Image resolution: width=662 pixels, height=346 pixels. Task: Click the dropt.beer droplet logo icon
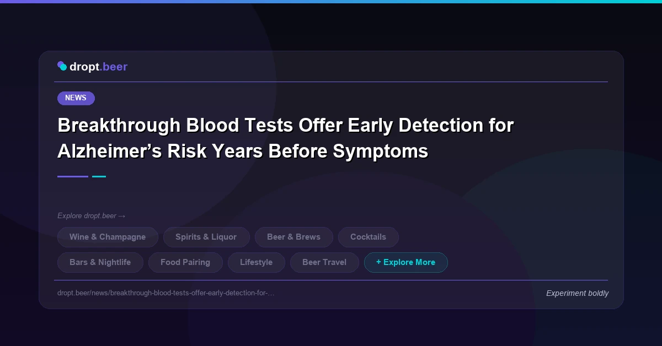point(62,66)
